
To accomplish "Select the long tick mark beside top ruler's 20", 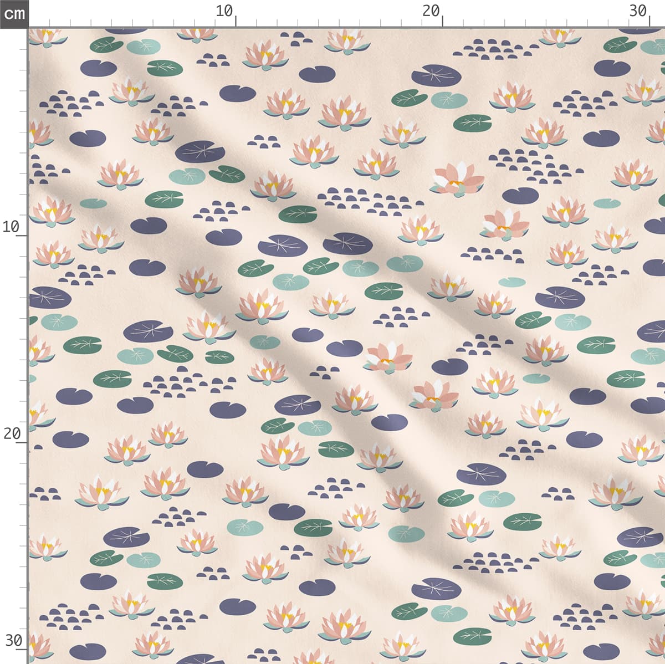I will tap(443, 22).
